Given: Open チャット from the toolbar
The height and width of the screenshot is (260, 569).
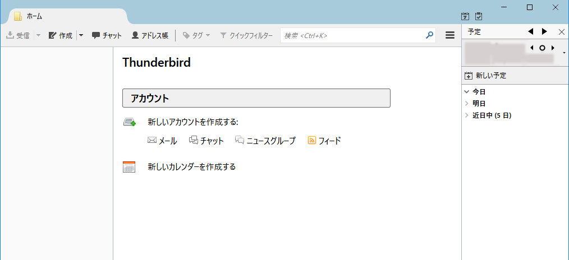Looking at the screenshot, I should pyautogui.click(x=107, y=35).
